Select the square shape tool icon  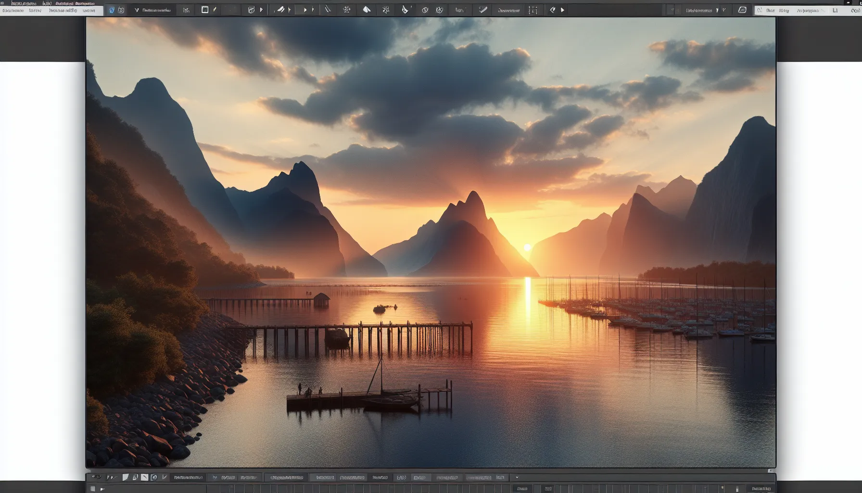[205, 10]
